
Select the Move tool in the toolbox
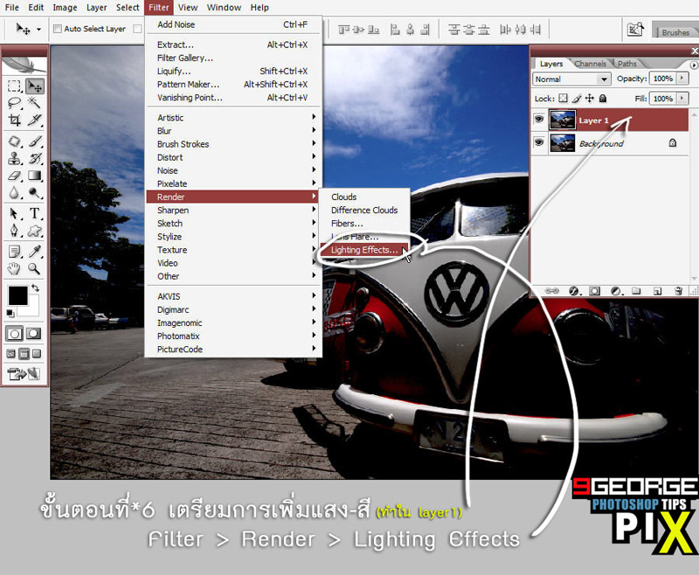pyautogui.click(x=34, y=86)
